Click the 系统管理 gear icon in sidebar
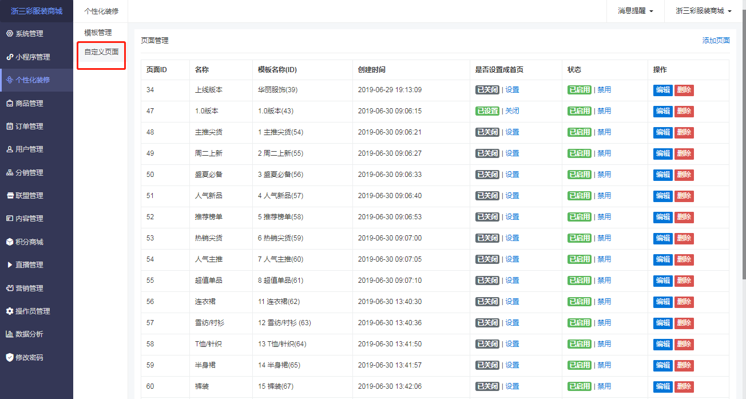Viewport: 746px width, 399px height. click(9, 34)
